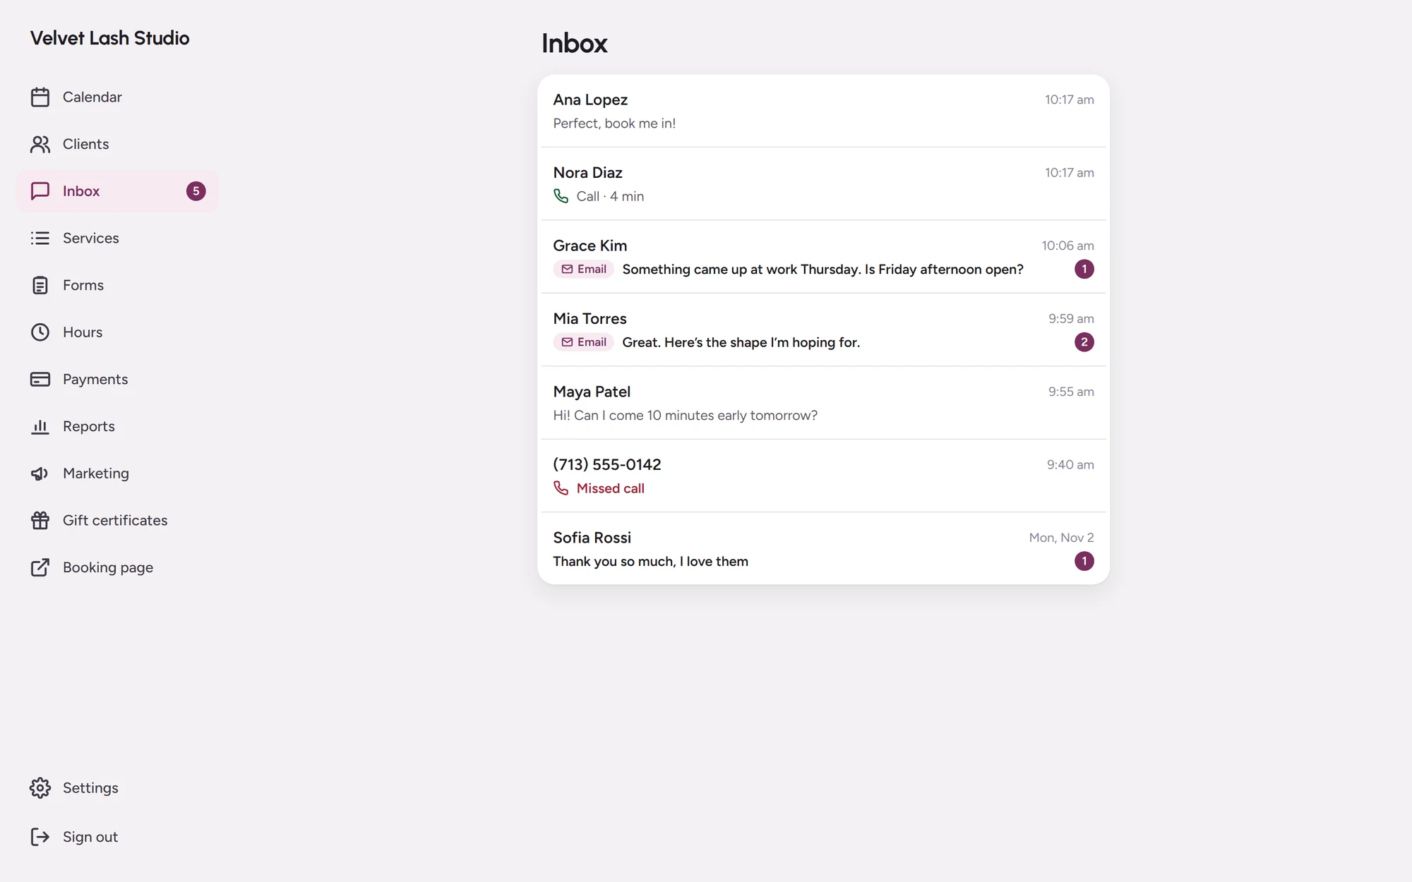Click the "Perfect, book me in!" preview

click(614, 123)
